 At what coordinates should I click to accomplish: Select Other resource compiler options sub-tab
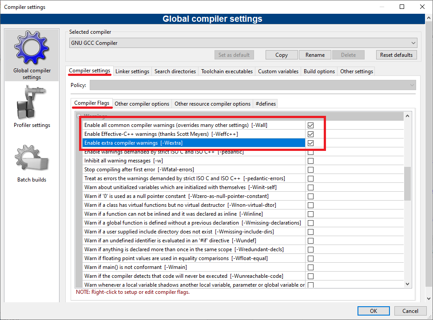click(212, 104)
